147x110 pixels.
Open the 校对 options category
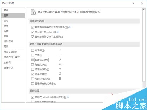tap(13, 21)
